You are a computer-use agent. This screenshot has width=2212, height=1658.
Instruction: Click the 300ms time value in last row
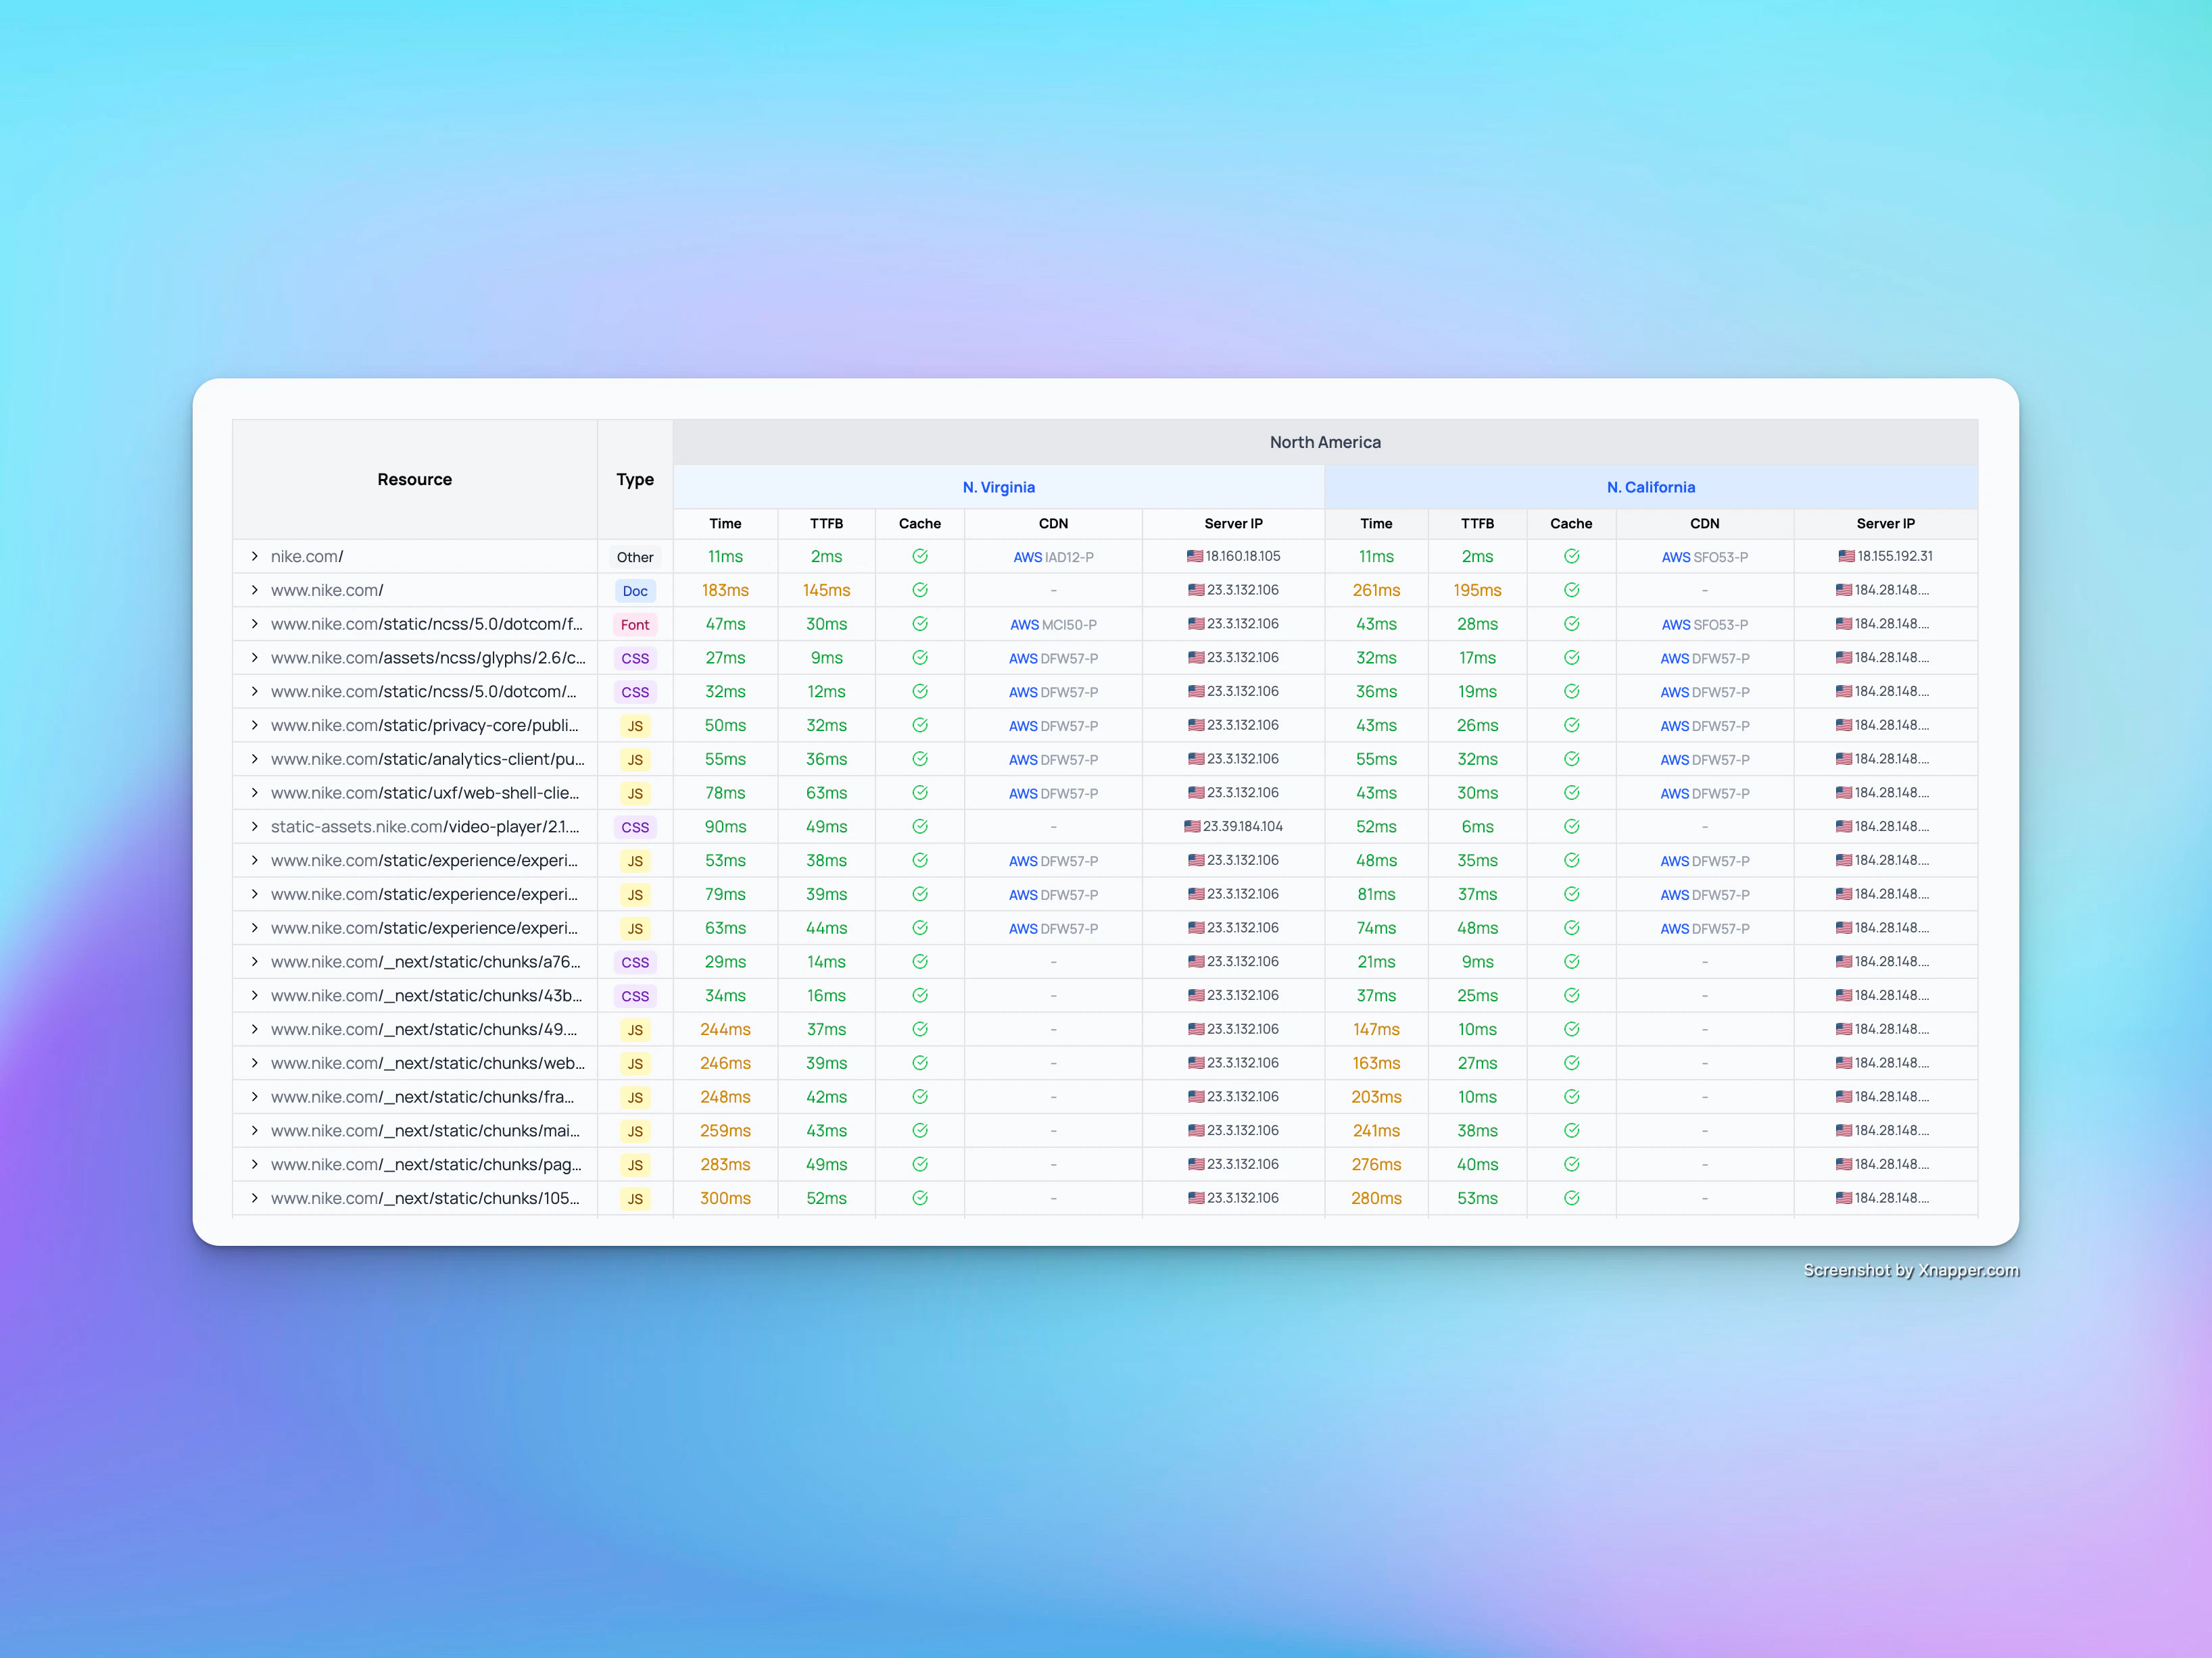725,1199
